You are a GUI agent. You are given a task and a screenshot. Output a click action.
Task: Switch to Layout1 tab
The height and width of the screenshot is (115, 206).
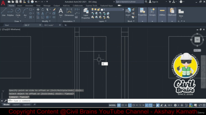point(16,104)
